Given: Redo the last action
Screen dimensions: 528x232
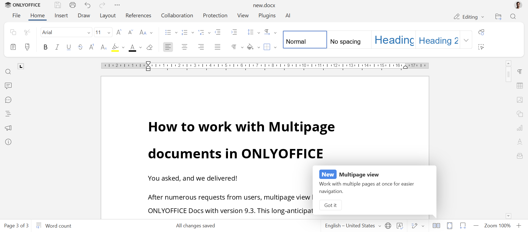Looking at the screenshot, I should coord(102,5).
